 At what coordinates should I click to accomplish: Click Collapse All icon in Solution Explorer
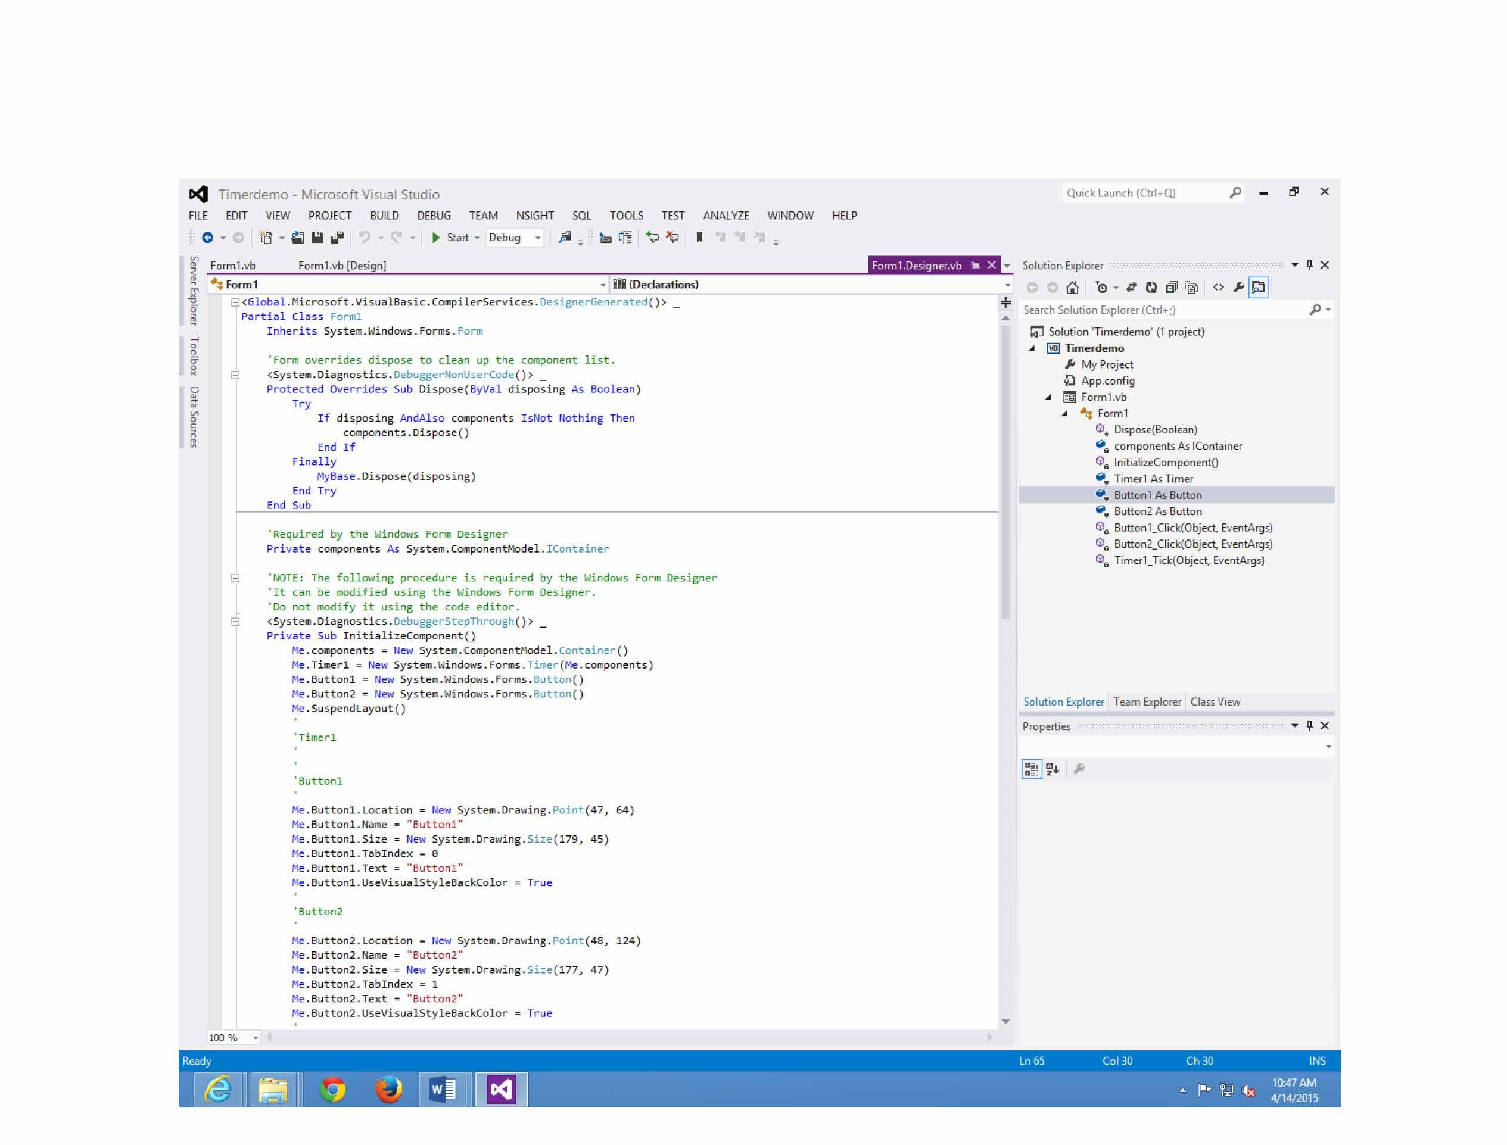(1172, 288)
